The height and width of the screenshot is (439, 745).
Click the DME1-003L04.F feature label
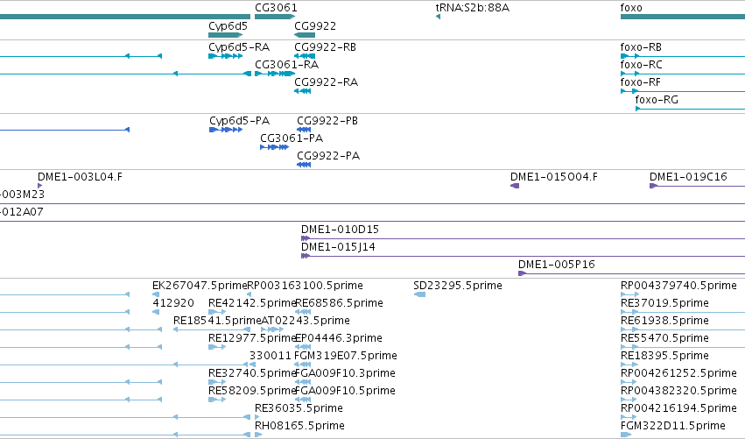tap(80, 177)
